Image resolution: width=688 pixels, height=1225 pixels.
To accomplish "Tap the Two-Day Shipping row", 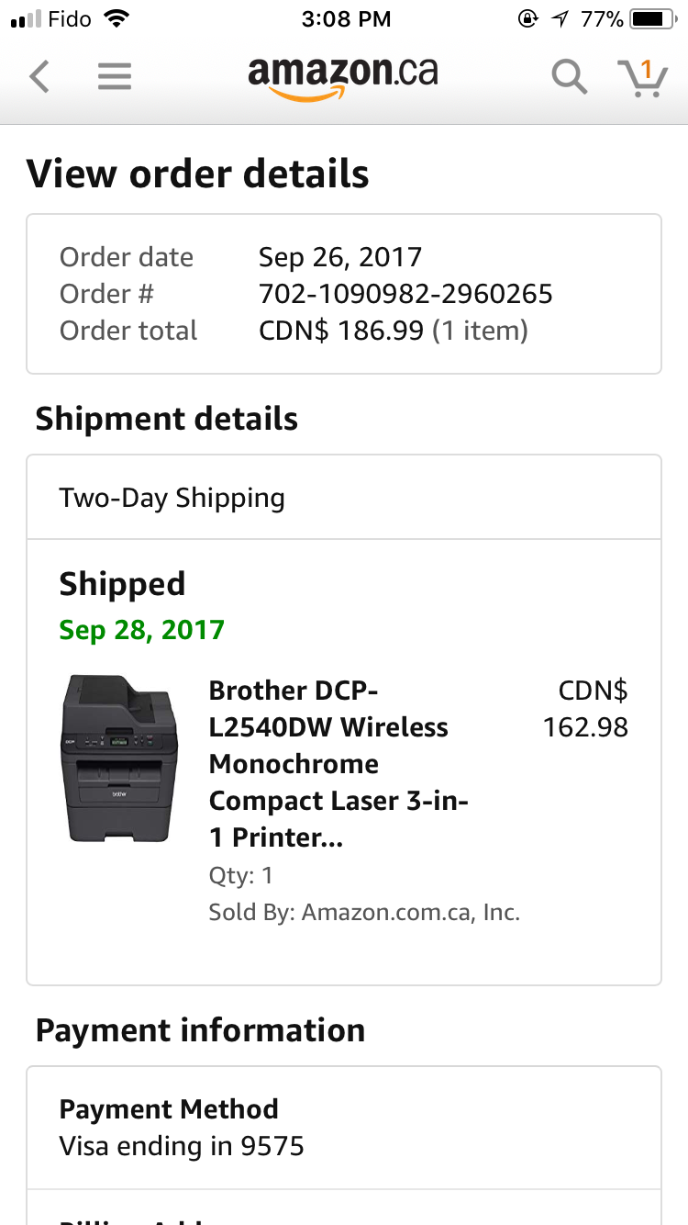I will tap(344, 498).
